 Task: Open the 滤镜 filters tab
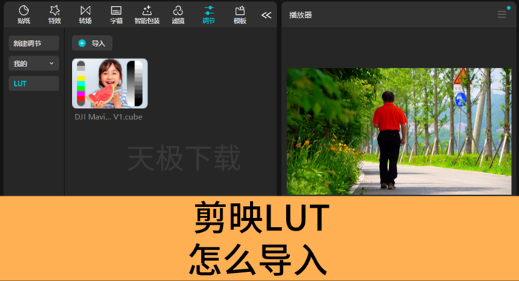tap(178, 15)
